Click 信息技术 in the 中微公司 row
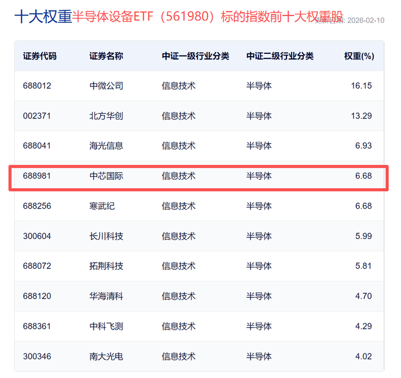Screen dimensions: 401x378 click(x=179, y=86)
